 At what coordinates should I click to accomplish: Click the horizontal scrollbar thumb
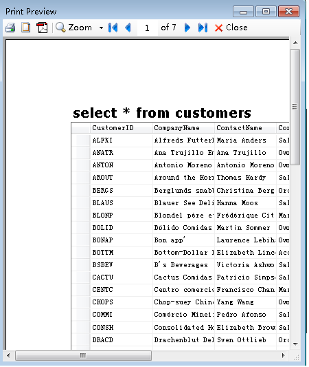point(83,356)
